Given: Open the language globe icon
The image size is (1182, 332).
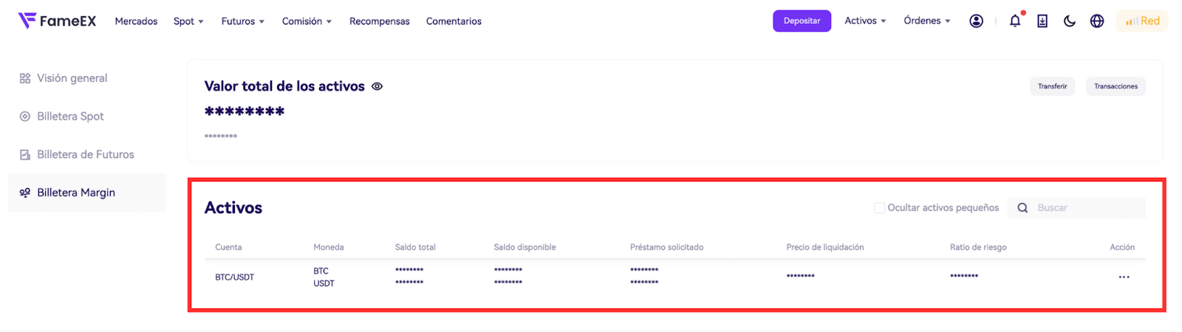Looking at the screenshot, I should (1097, 21).
